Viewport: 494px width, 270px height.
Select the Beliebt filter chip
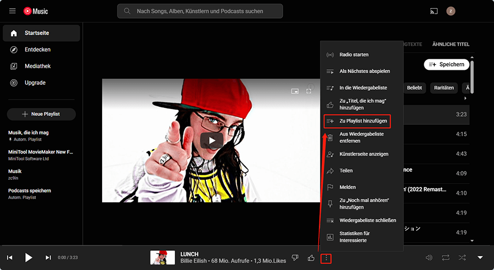pyautogui.click(x=414, y=88)
